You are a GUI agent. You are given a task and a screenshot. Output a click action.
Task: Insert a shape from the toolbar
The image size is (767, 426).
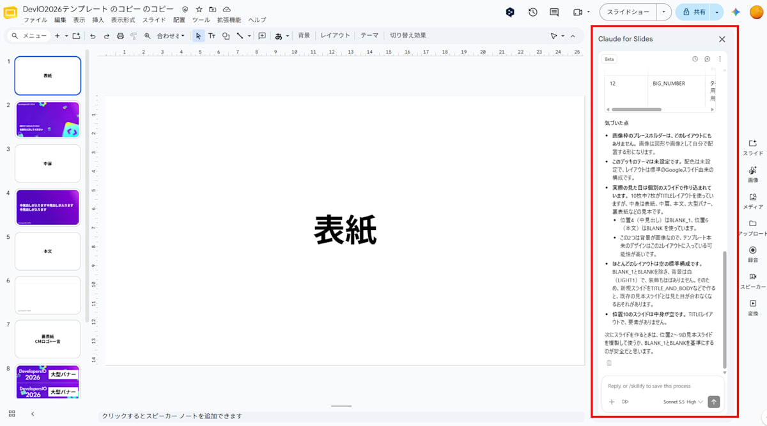click(x=226, y=36)
